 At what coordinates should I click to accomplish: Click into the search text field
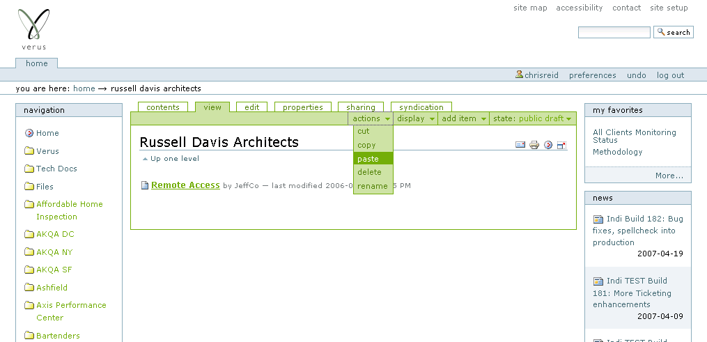pyautogui.click(x=614, y=32)
